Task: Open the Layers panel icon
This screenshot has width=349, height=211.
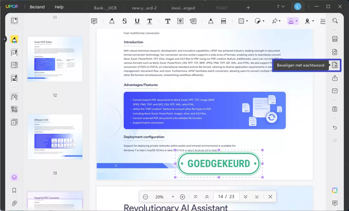Action: pyautogui.click(x=14, y=177)
